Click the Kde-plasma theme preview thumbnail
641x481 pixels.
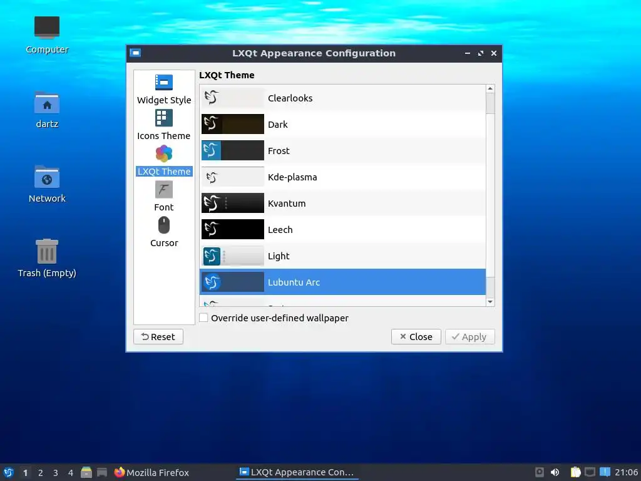tap(233, 177)
